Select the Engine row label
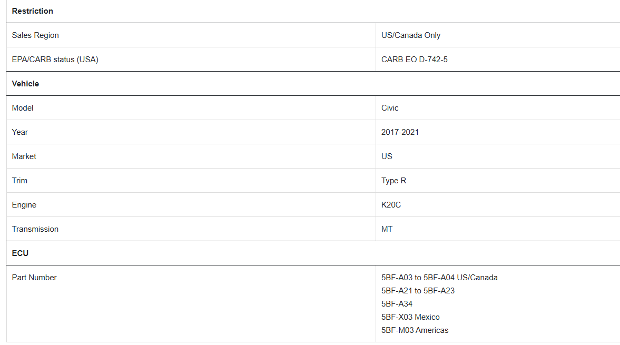The width and height of the screenshot is (620, 345). click(x=24, y=205)
